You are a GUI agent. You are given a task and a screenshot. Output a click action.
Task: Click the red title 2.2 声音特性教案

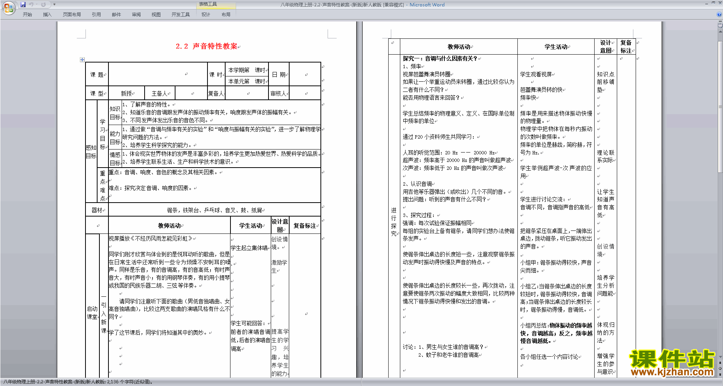[207, 46]
